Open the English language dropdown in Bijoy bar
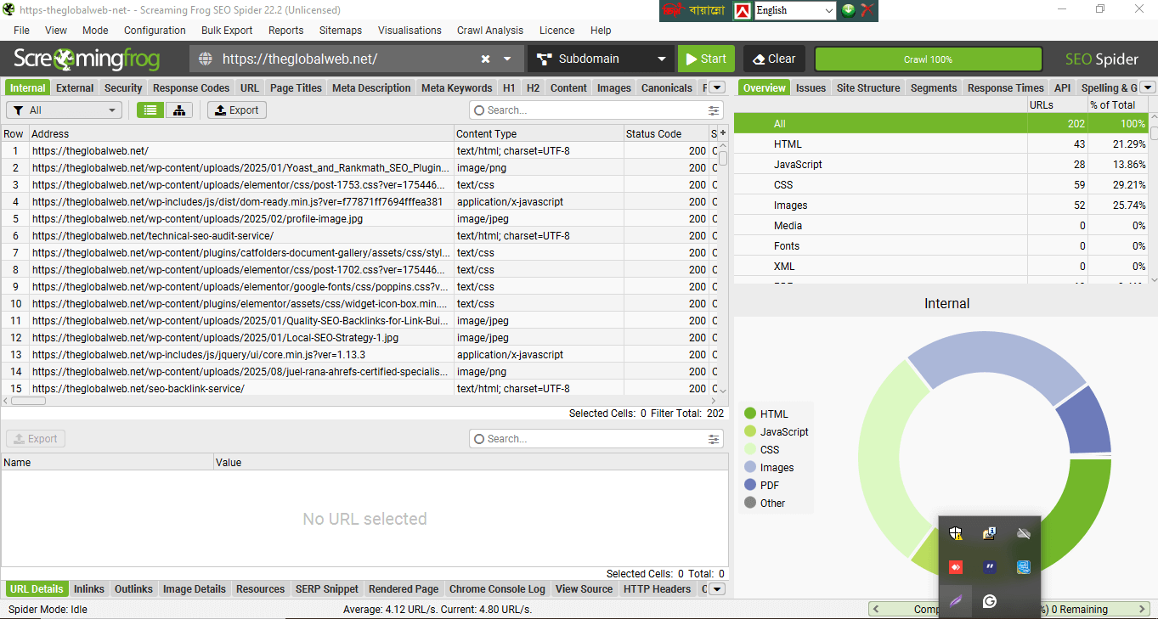 [795, 10]
